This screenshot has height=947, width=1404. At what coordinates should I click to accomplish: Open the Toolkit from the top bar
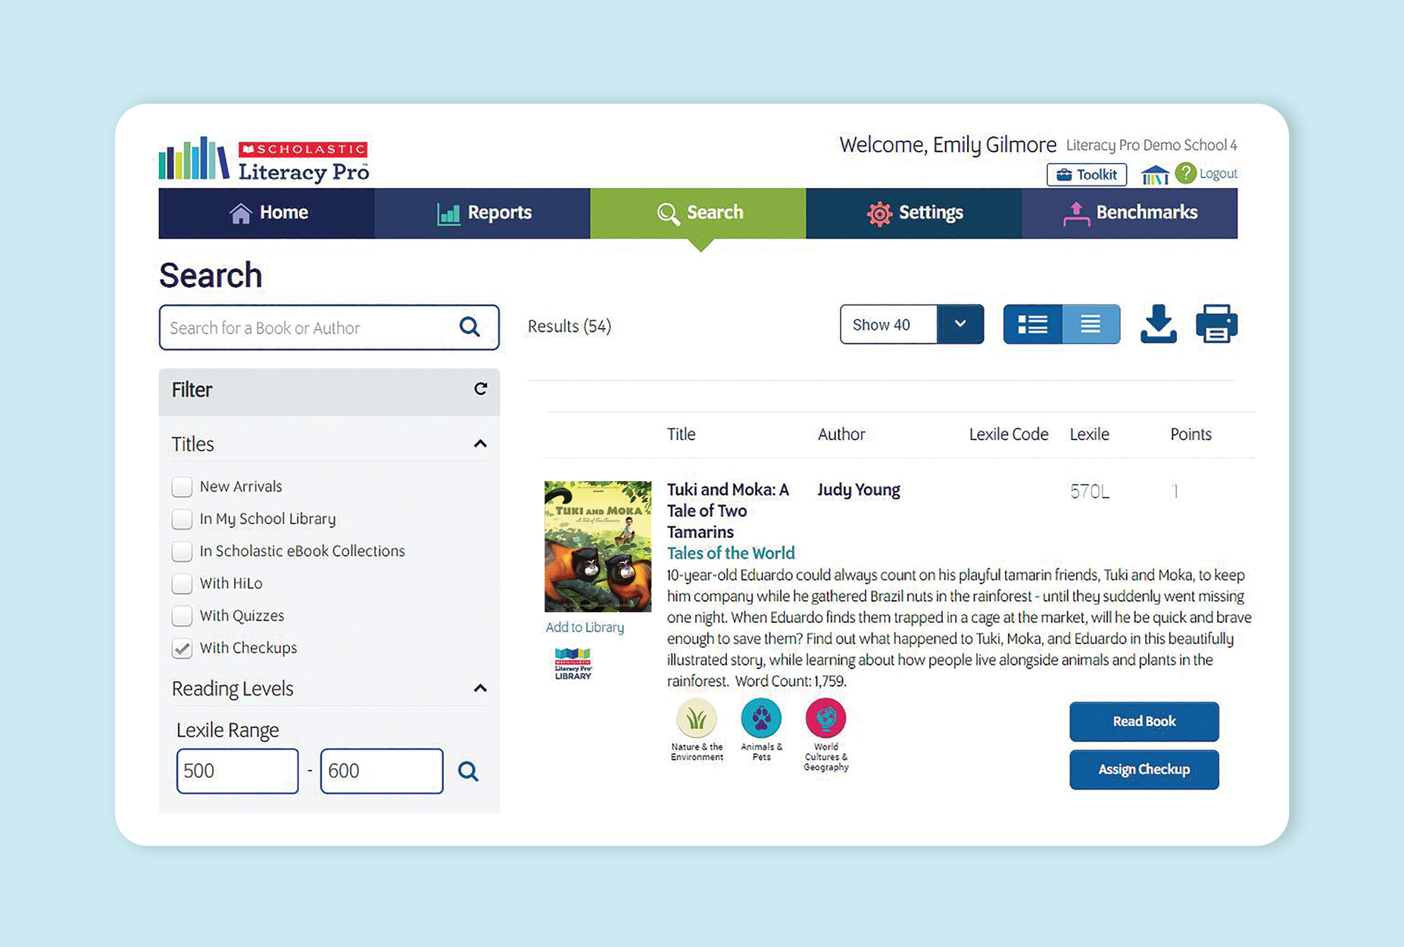click(1086, 174)
